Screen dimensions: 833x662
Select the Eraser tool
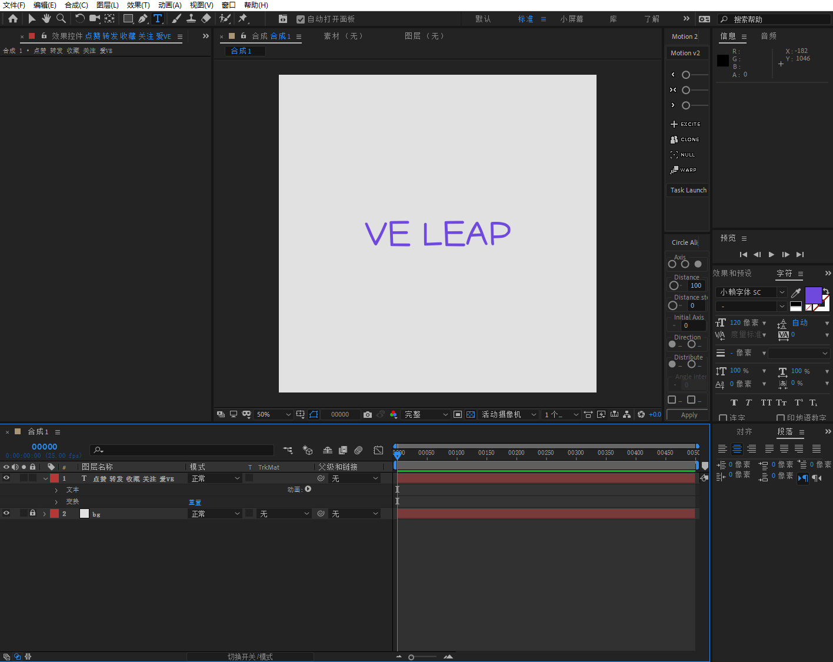[x=206, y=19]
